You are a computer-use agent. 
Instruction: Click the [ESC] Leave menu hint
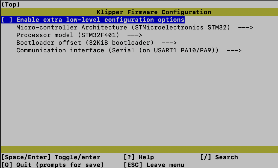coord(154,165)
